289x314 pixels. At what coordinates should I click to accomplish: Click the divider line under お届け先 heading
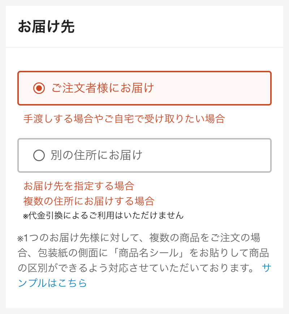144,47
